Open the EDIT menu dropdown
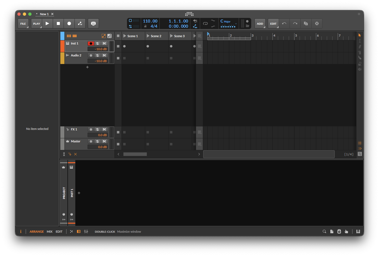Viewport: 379px width, 256px height. pyautogui.click(x=273, y=24)
